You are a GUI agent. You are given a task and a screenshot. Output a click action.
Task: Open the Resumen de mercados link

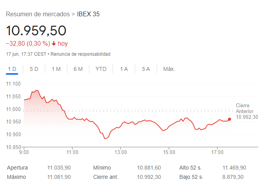coord(38,14)
